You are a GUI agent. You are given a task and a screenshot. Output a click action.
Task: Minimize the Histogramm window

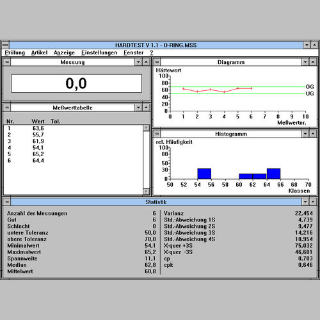pos(305,134)
